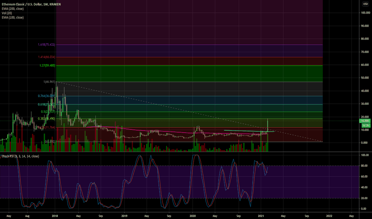
Task: Select the 0.382 Fibonacci level label
Action: pos(46,119)
